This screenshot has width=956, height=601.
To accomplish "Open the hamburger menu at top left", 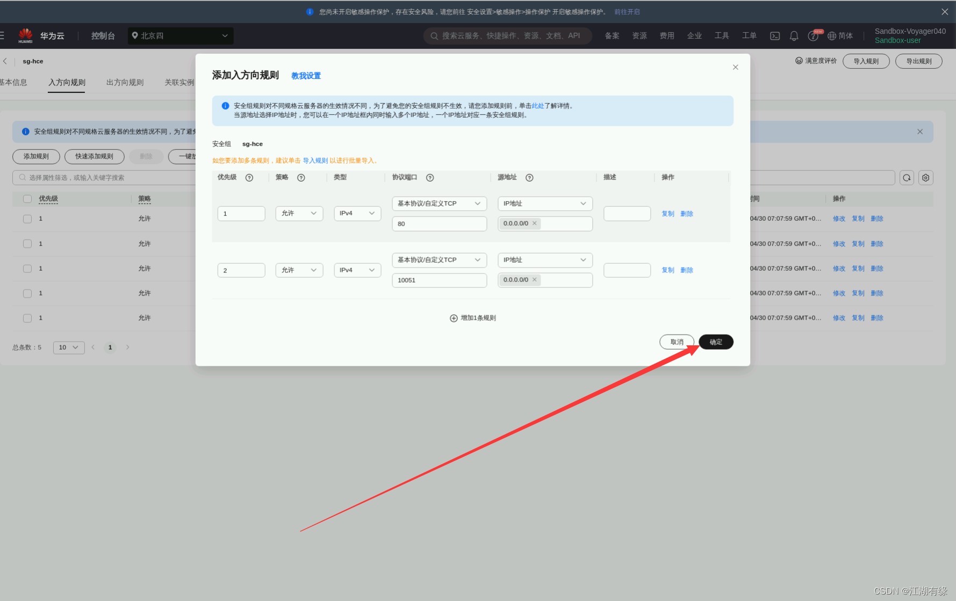I will tap(2, 35).
